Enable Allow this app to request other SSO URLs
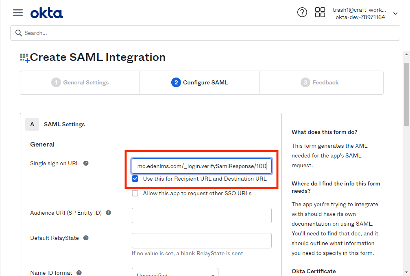 tap(135, 193)
